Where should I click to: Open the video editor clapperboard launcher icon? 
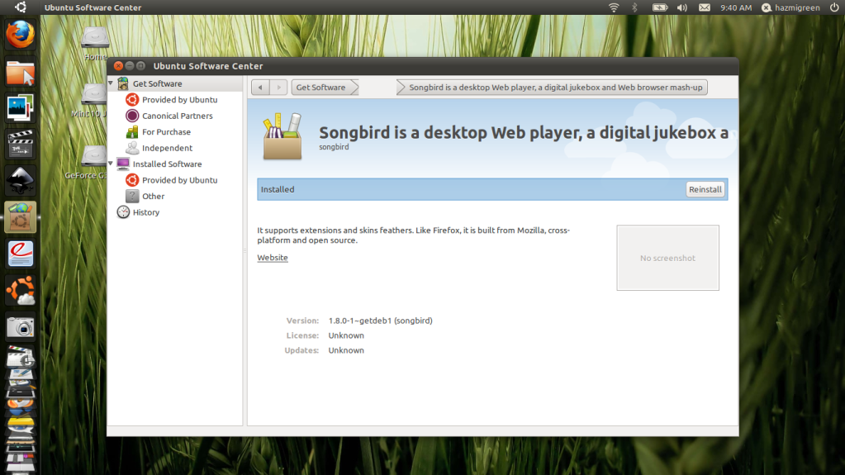point(20,144)
